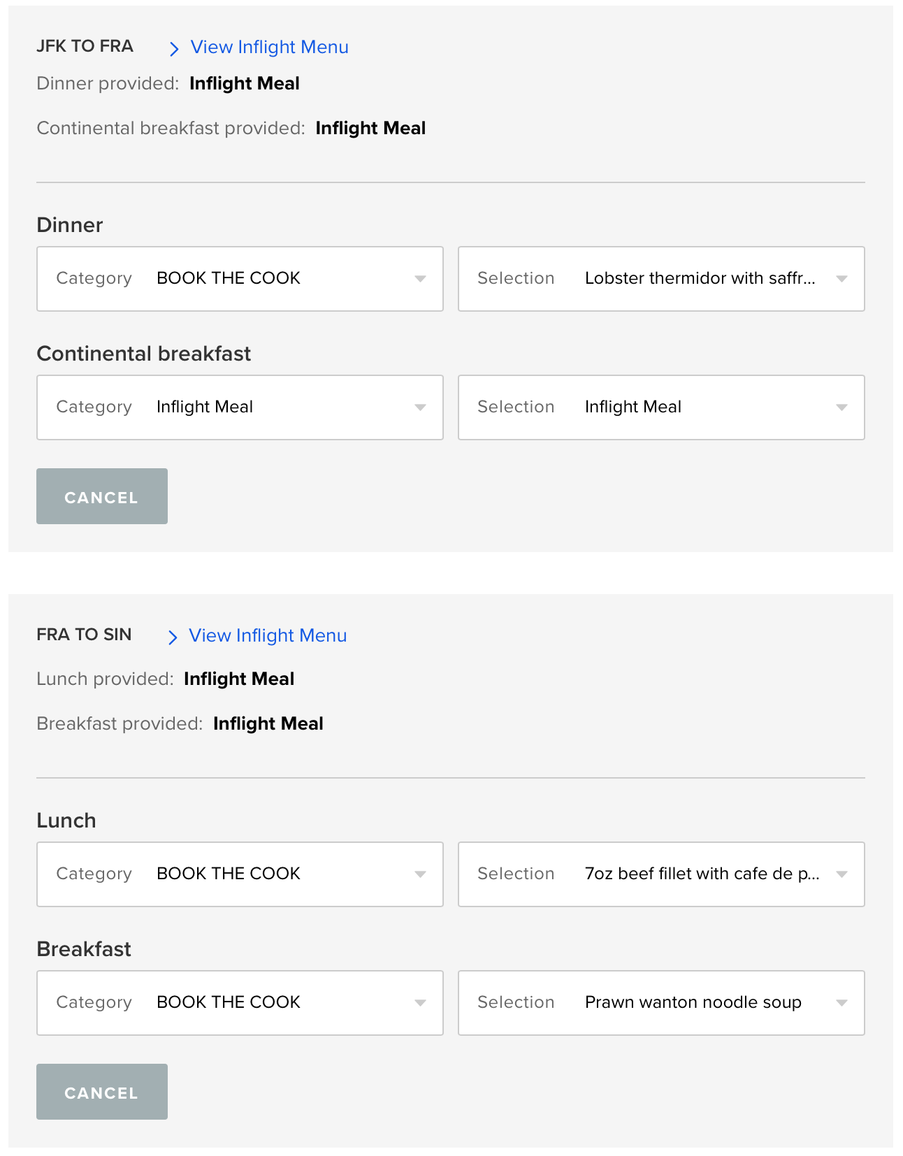Expand the Lunch Selection 7oz beef fillet dropdown
Image resolution: width=903 pixels, height=1156 pixels.
click(x=661, y=874)
